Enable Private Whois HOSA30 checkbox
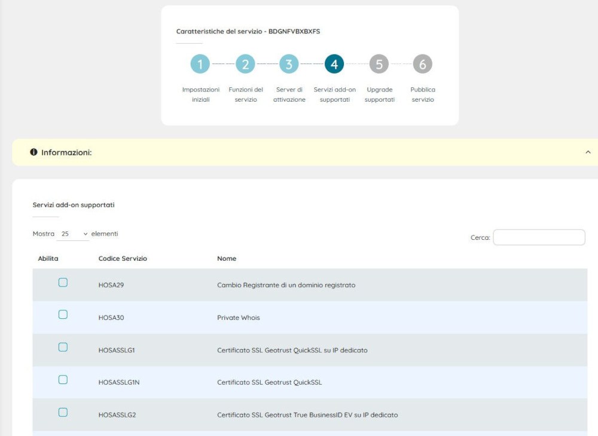Image resolution: width=598 pixels, height=436 pixels. point(63,315)
